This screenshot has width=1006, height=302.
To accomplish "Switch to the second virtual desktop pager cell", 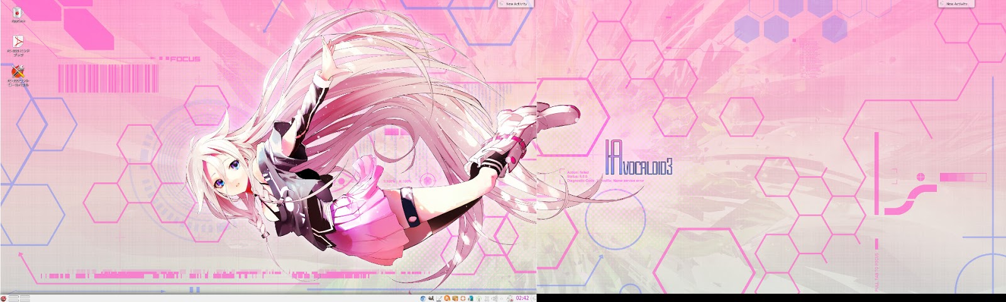I will pos(25,296).
